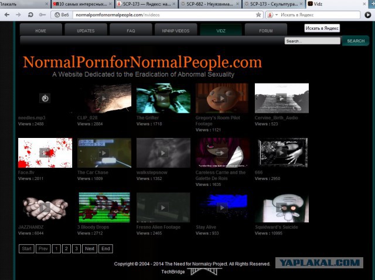Viewport: 375px width, 280px height.
Task: Open the FAQ nav item
Action: (x=131, y=30)
